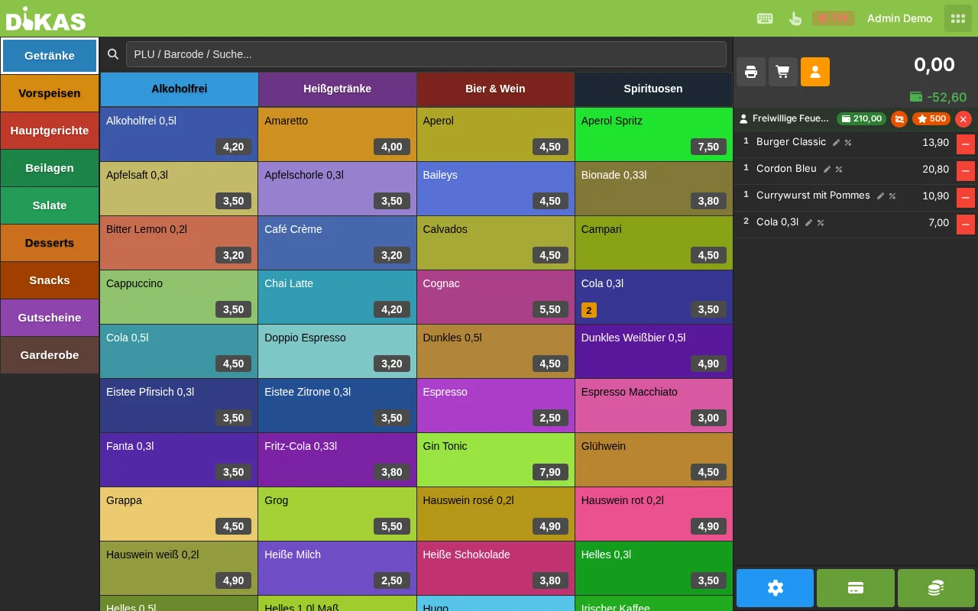Image resolution: width=978 pixels, height=611 pixels.
Task: Click the 0,00 total amount
Action: pos(934,65)
